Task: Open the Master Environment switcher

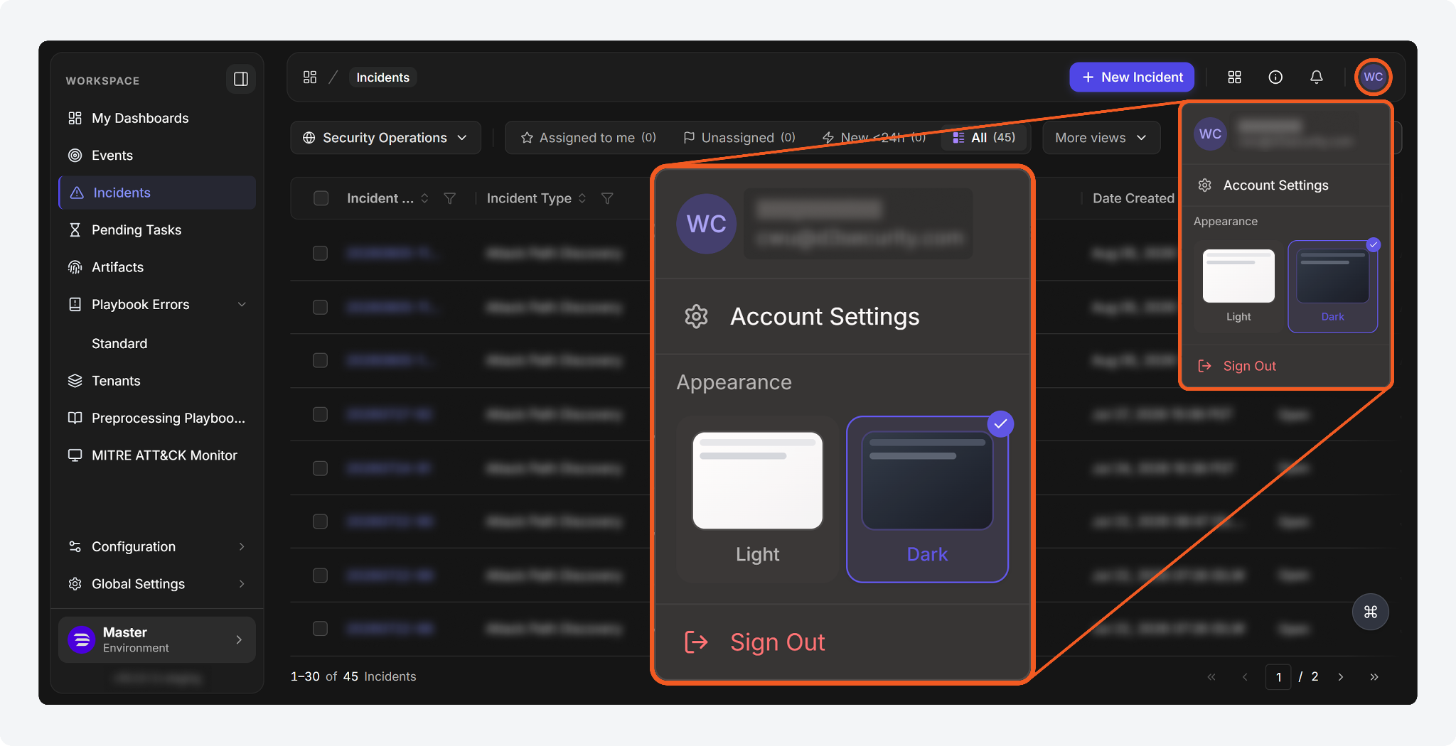Action: click(x=157, y=639)
